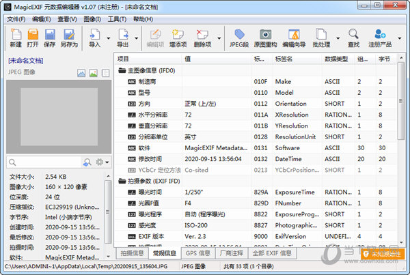Screen dimensions: 410x275
Task: Click gear settings icon in search box
Action: tap(99, 162)
